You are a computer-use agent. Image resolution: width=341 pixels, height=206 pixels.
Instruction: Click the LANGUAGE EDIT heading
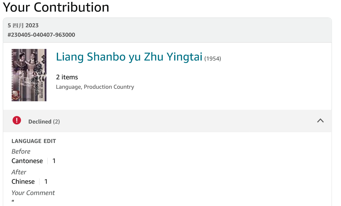click(x=34, y=141)
